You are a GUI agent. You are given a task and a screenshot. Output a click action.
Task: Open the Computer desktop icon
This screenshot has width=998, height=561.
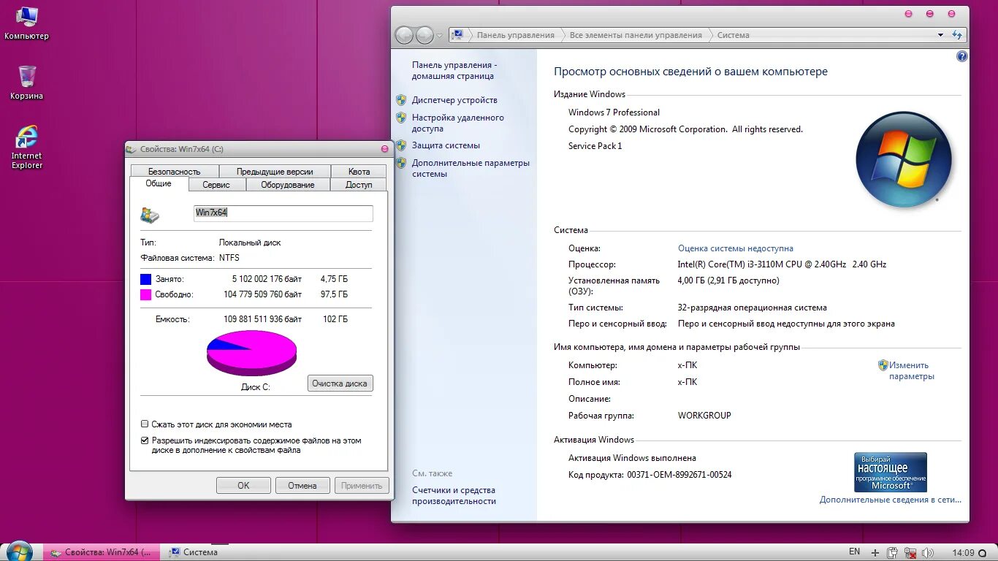point(26,22)
